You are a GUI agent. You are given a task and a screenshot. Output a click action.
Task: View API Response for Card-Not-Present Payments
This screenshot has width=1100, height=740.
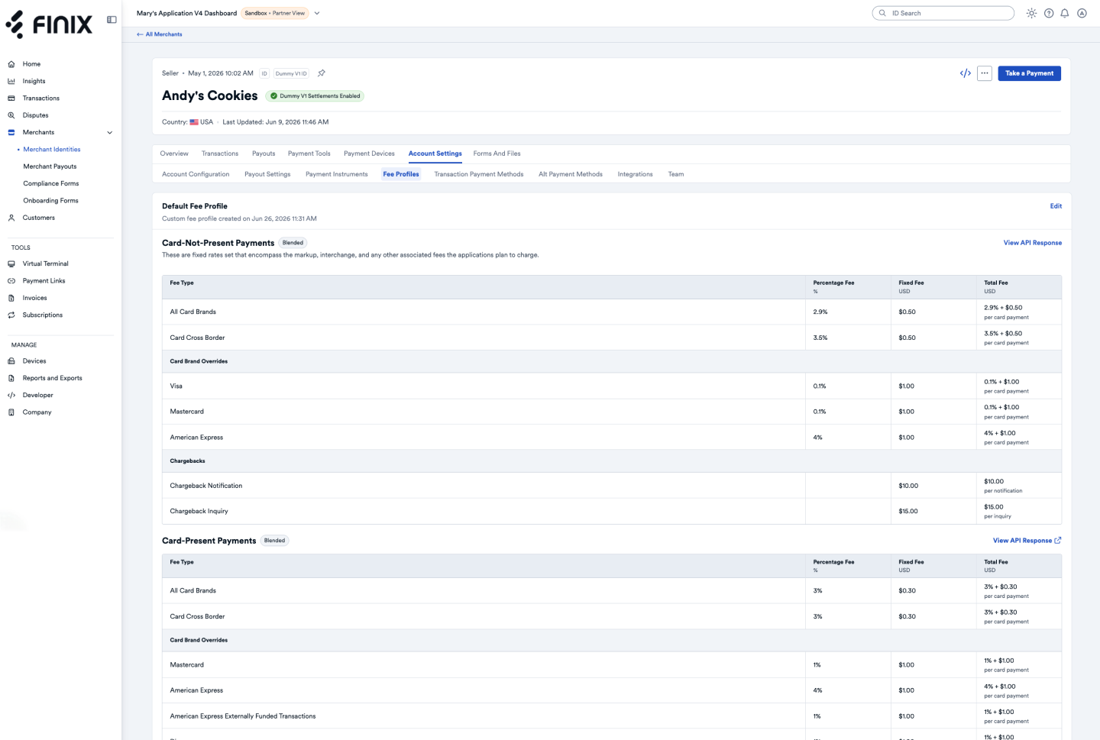(x=1033, y=243)
